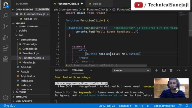Maximize the terminal panel with chevron up
192x108 pixels.
point(178,70)
